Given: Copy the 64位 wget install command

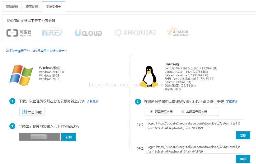Looking at the screenshot, I should pyautogui.click(x=243, y=159).
